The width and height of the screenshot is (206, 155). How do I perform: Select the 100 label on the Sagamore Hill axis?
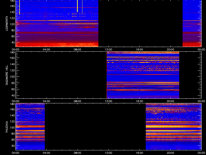pos(12,77)
